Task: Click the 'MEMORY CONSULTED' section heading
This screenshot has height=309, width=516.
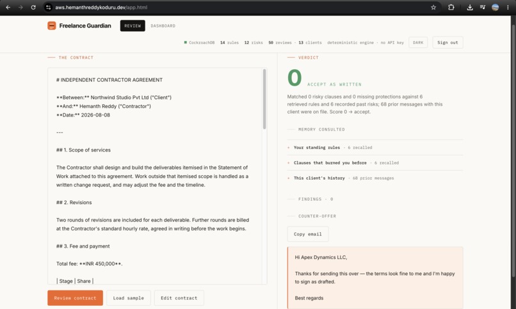Action: pos(321,129)
